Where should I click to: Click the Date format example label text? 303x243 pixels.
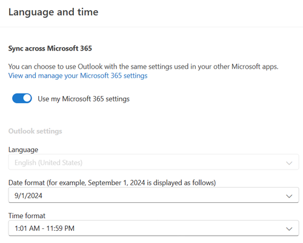[x=112, y=183]
